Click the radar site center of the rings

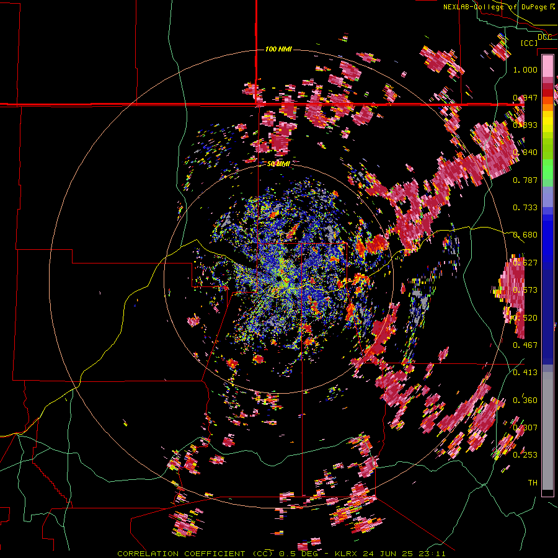click(279, 279)
